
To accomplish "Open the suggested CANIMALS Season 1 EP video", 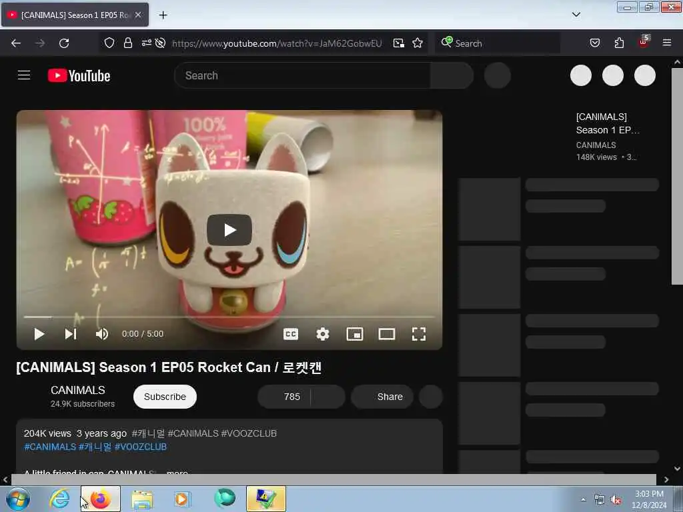I will click(608, 123).
